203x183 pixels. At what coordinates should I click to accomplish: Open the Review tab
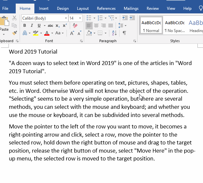[x=153, y=8]
